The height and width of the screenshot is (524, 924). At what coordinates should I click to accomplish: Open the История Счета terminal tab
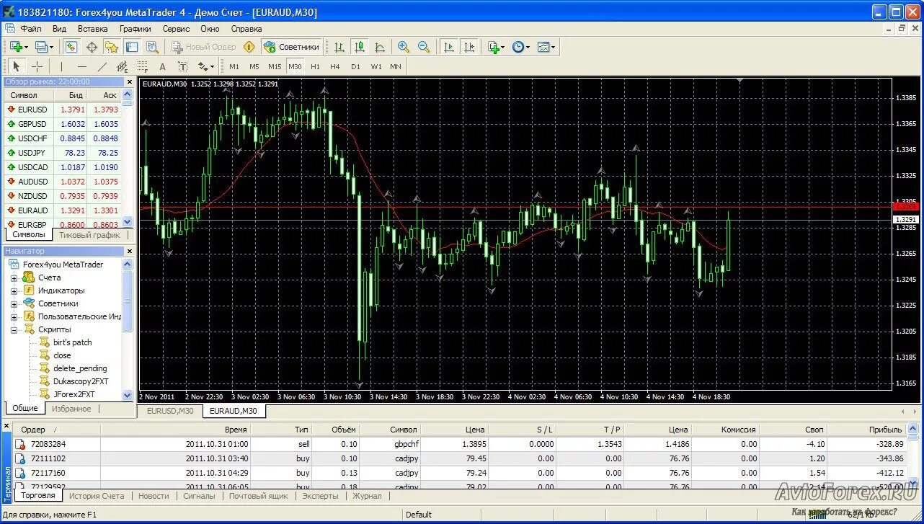pyautogui.click(x=97, y=496)
